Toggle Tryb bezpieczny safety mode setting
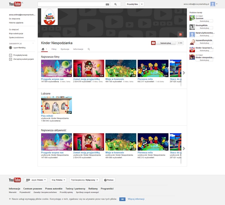 click(84, 180)
